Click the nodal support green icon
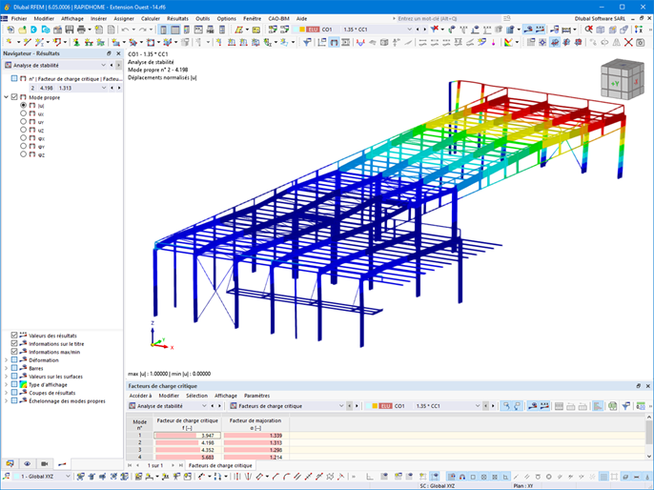Viewport: 654px width, 490px height. click(76, 42)
